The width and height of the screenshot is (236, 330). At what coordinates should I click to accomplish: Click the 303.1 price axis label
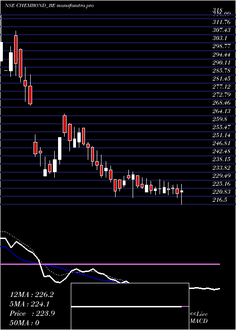[x=219, y=38]
